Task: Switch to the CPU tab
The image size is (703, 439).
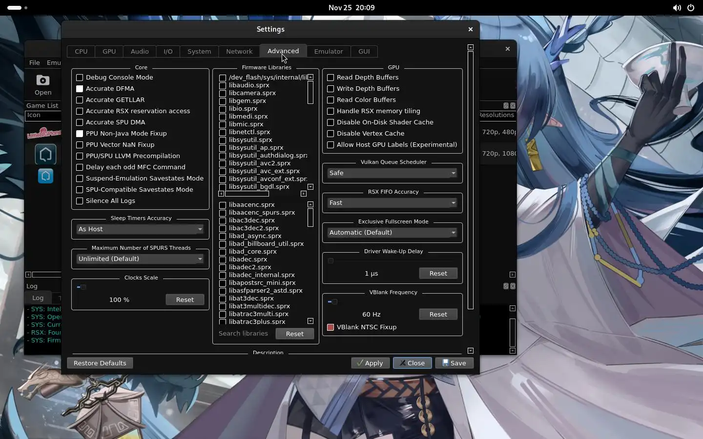Action: [x=81, y=51]
